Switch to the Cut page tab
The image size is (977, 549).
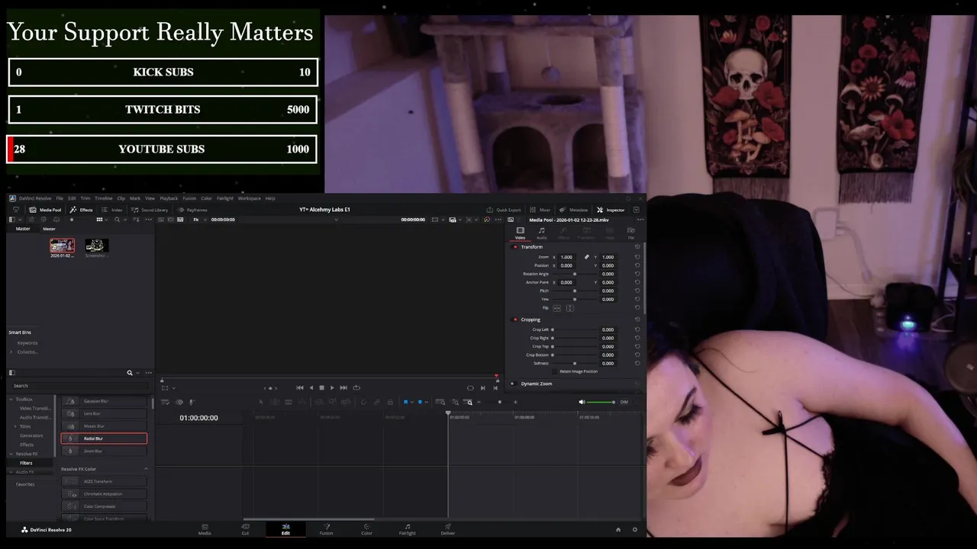point(245,529)
